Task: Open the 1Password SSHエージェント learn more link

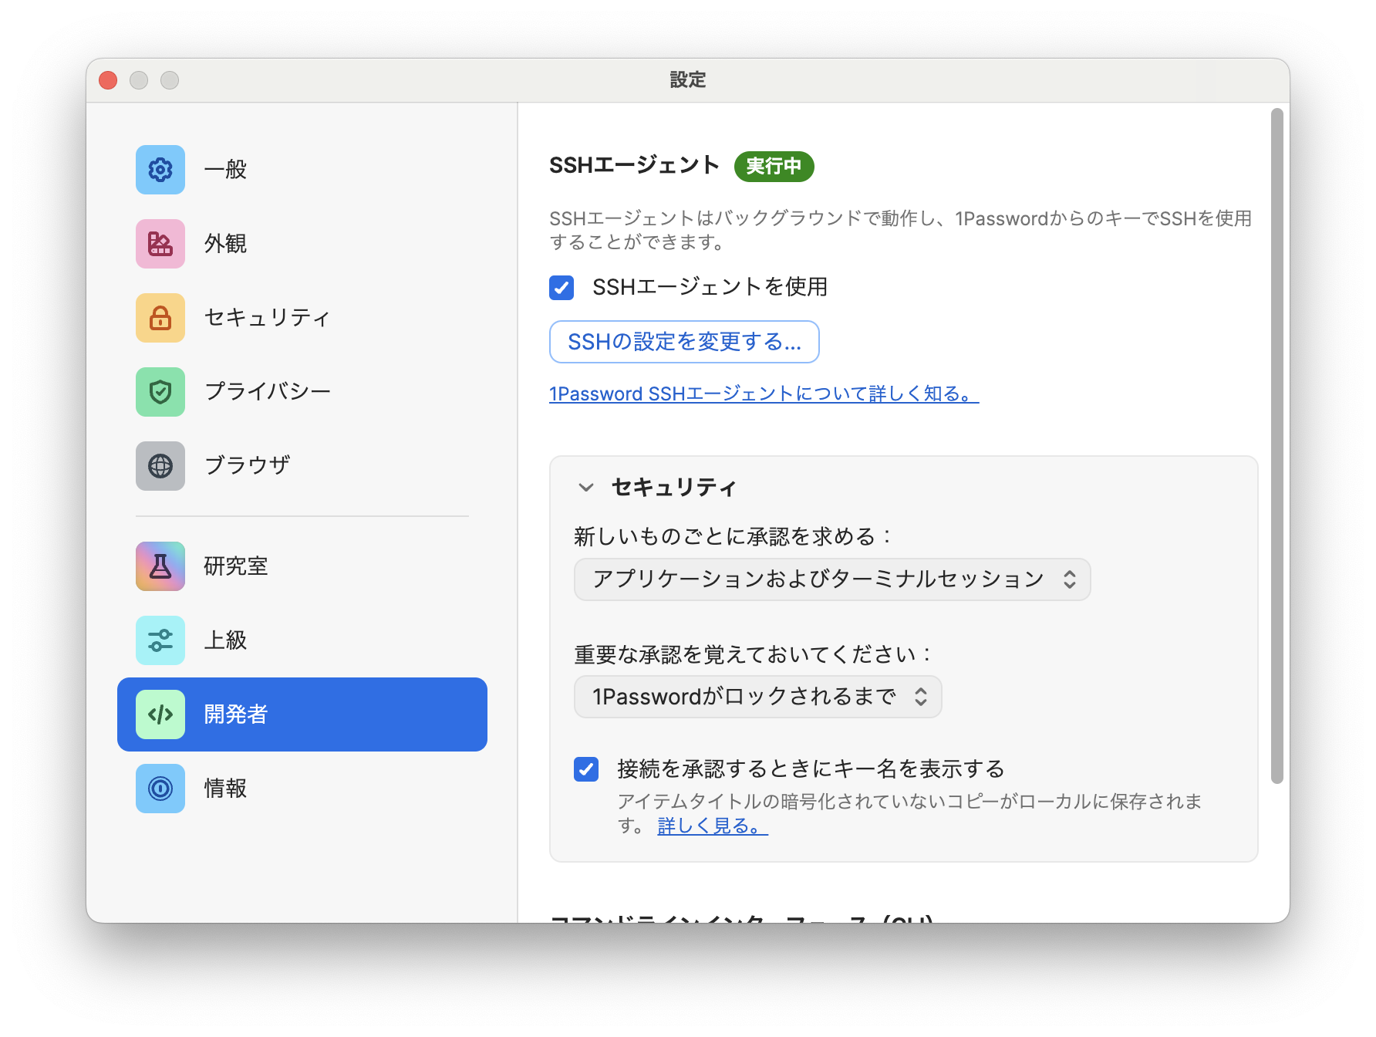Action: tap(762, 394)
